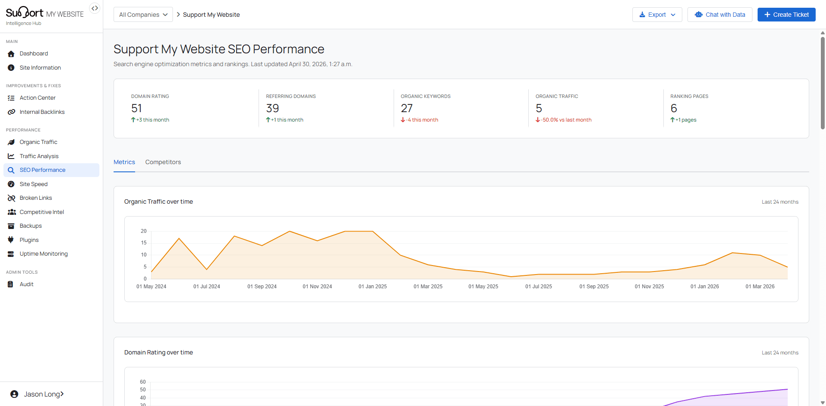
Task: Click the scrollbar down arrow
Action: (x=823, y=403)
